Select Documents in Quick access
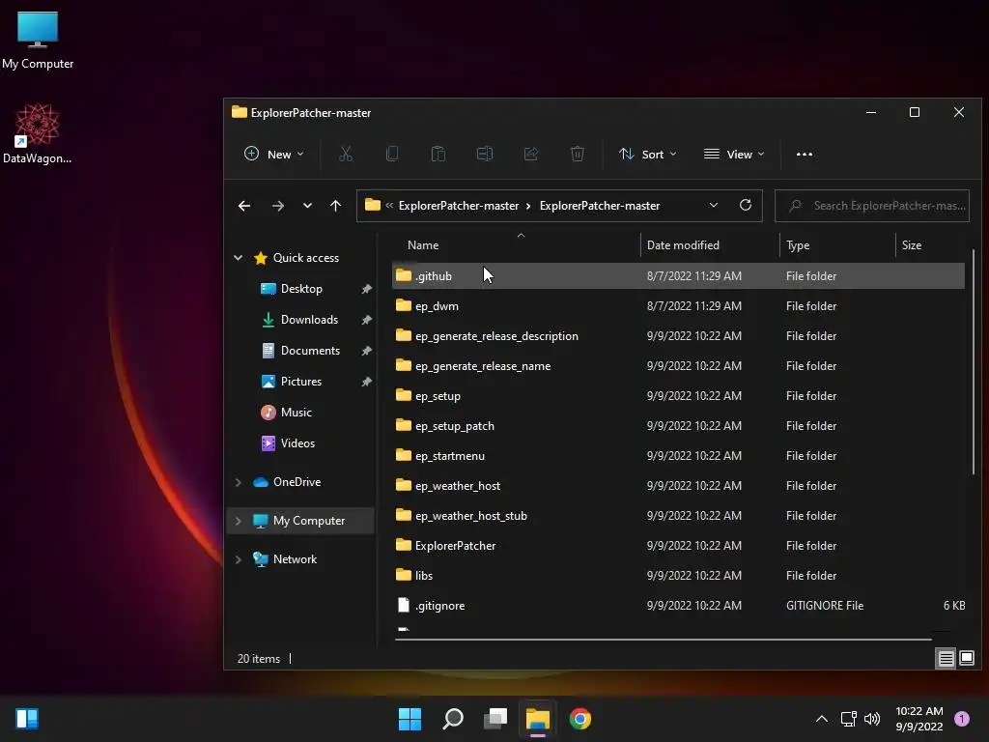The image size is (989, 742). coord(310,350)
